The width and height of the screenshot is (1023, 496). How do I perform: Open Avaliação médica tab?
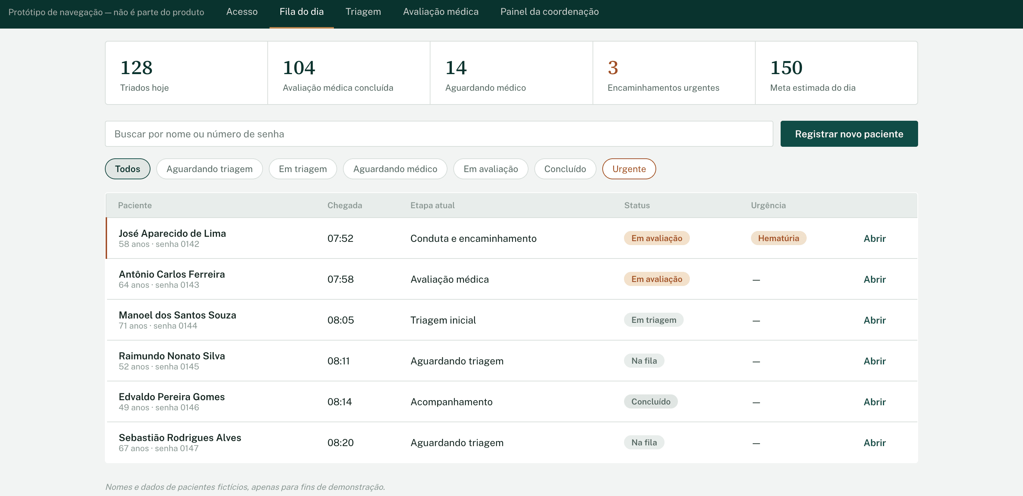click(x=440, y=12)
